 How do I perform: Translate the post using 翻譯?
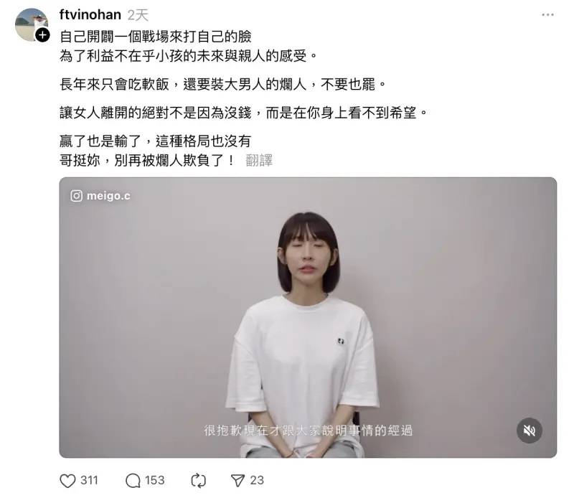click(259, 161)
